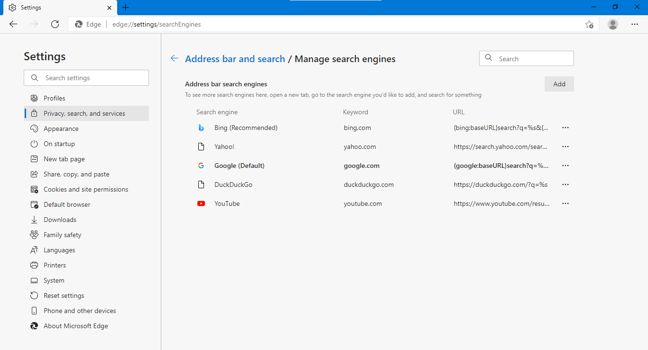Image resolution: width=648 pixels, height=350 pixels.
Task: Click the bing.com keyword
Action: click(x=357, y=128)
